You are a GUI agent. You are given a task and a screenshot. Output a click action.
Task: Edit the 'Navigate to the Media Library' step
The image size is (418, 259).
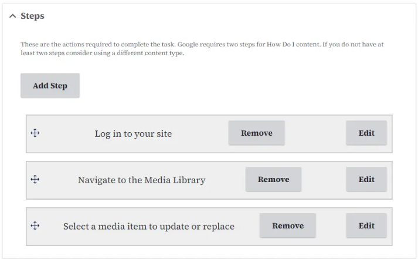point(366,179)
